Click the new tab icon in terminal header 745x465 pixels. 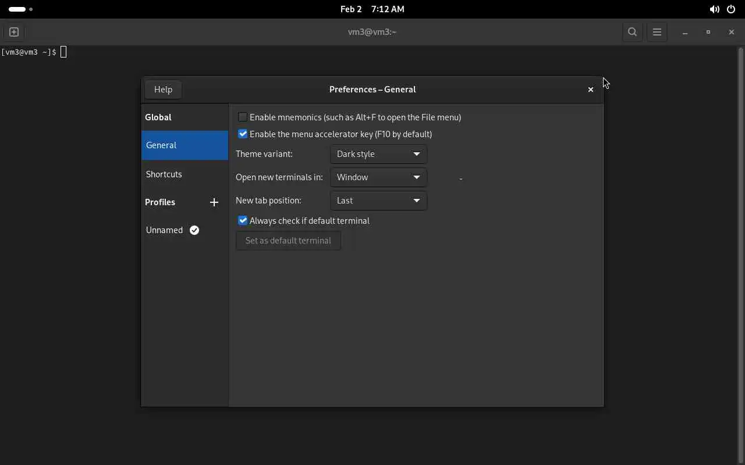14,32
